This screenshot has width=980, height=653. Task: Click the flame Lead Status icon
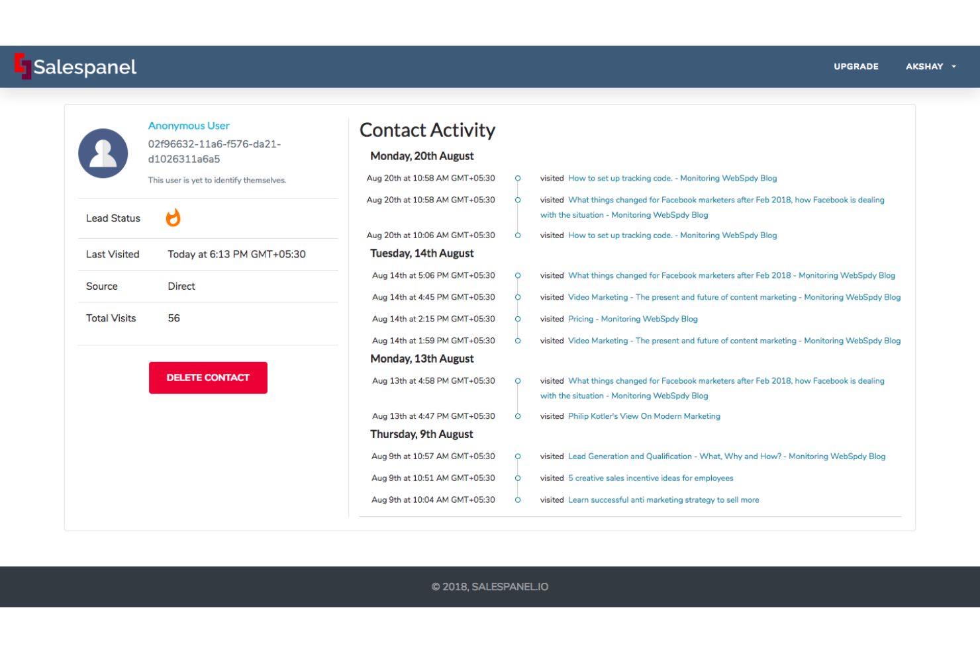point(173,218)
